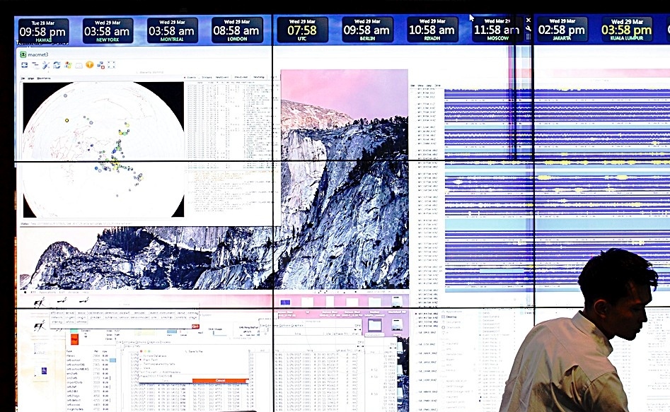Viewport: 670px width, 412px height.
Task: Click the red close dot on save dialog
Action: pyautogui.click(x=141, y=351)
